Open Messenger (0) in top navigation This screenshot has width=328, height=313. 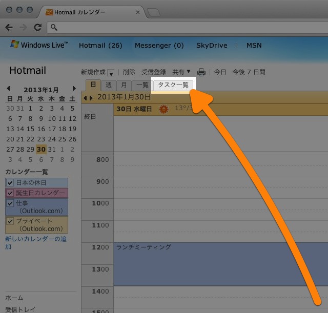[159, 46]
